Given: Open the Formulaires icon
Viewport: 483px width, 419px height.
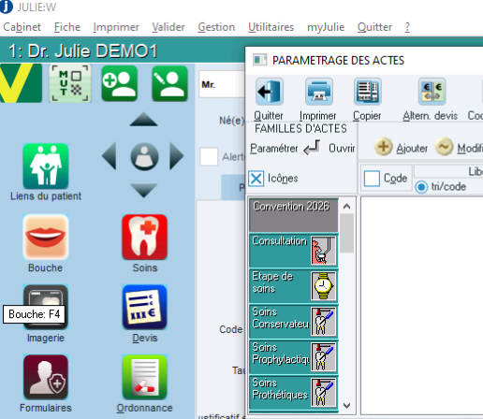Looking at the screenshot, I should point(46,377).
